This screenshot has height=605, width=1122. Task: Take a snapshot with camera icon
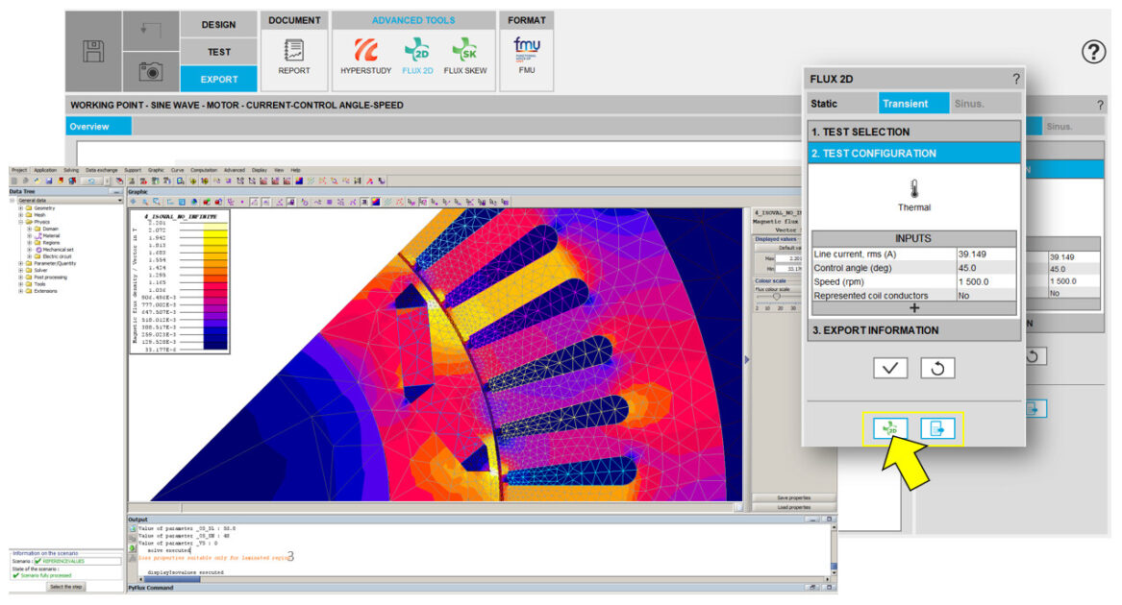[151, 71]
